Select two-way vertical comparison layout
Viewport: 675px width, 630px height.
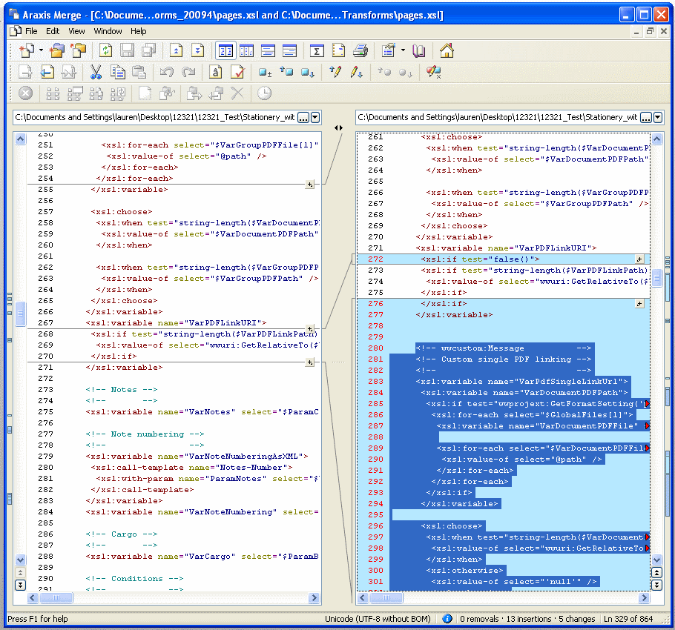225,51
